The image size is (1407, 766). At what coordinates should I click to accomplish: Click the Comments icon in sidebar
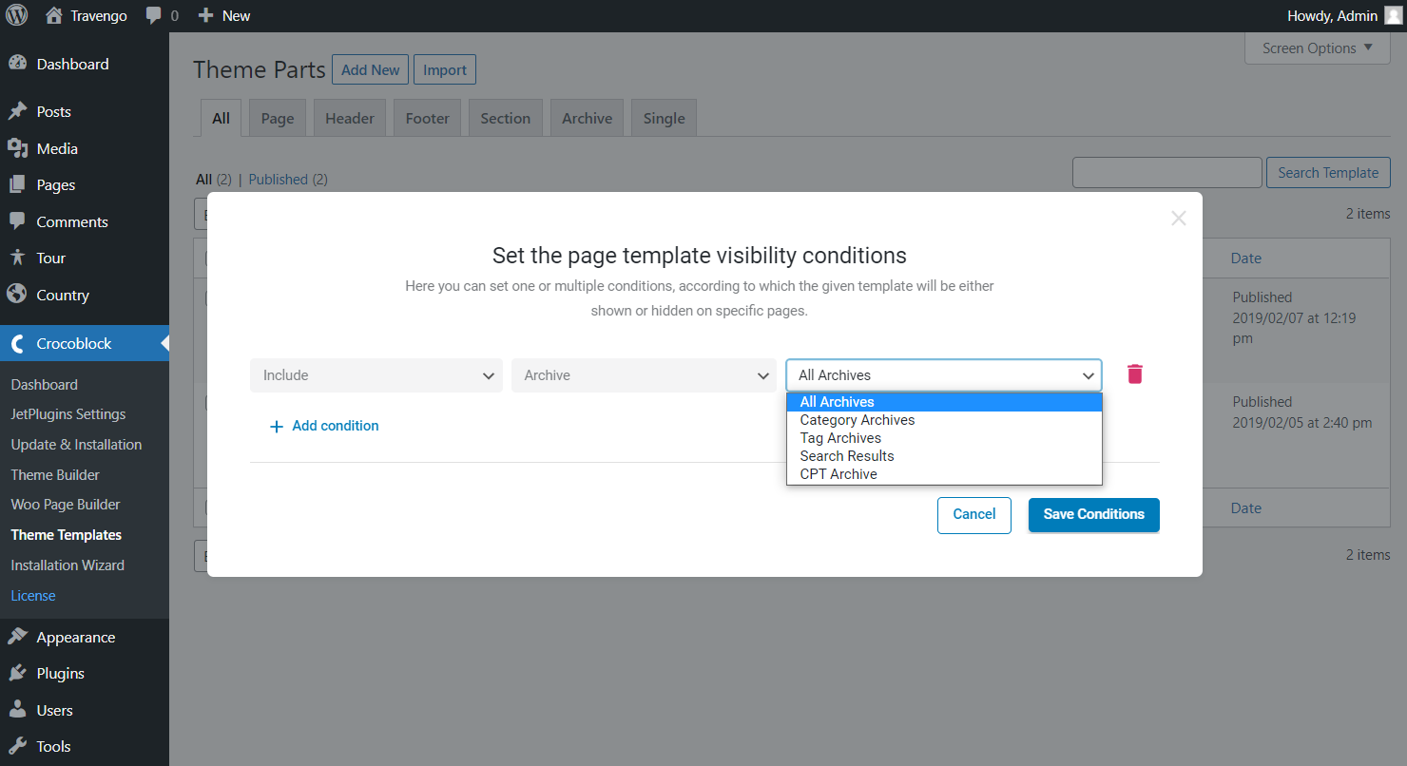pos(17,221)
